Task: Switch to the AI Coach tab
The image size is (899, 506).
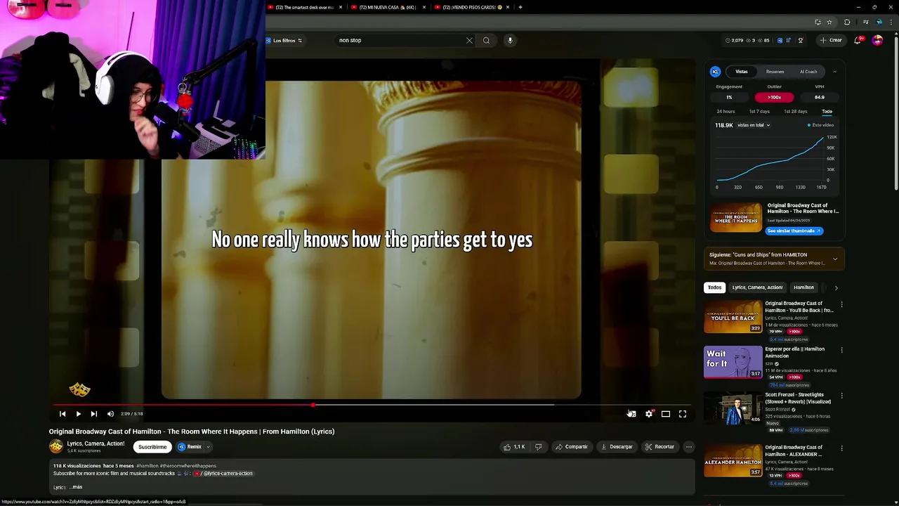Action: (808, 72)
